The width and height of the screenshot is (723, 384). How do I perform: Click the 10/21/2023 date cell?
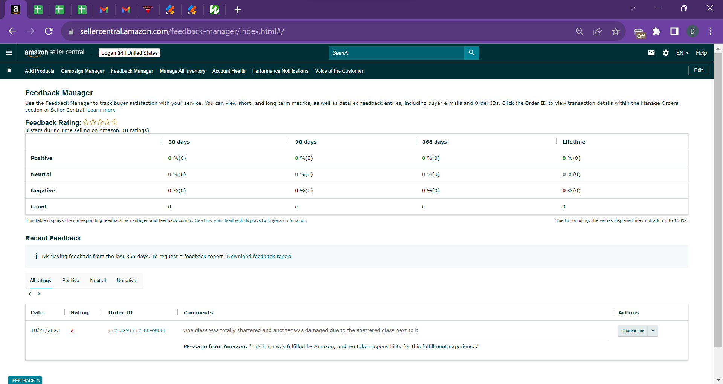coord(45,330)
